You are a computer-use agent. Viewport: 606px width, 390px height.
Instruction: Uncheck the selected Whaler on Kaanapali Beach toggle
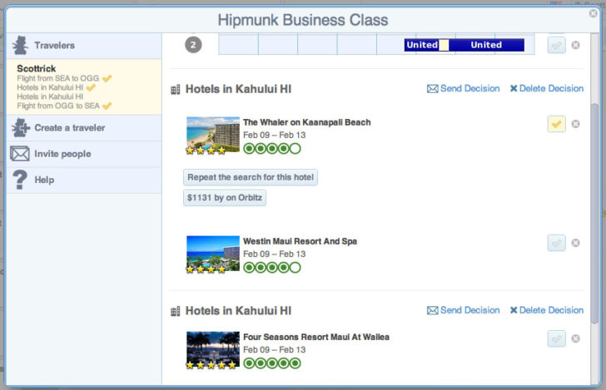coord(557,124)
